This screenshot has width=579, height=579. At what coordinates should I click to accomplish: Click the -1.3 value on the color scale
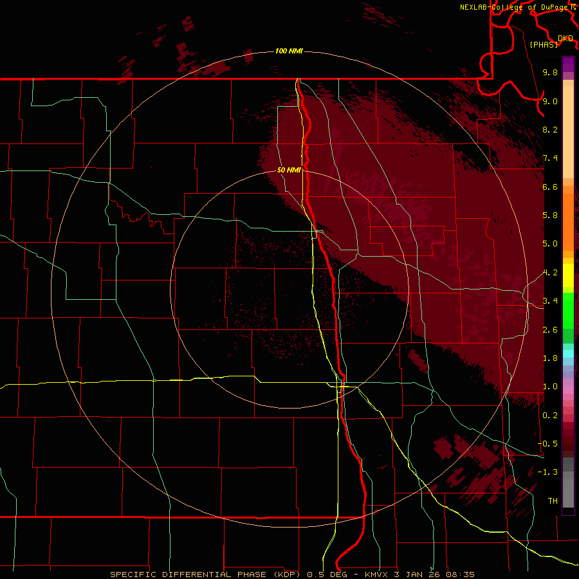[x=547, y=472]
